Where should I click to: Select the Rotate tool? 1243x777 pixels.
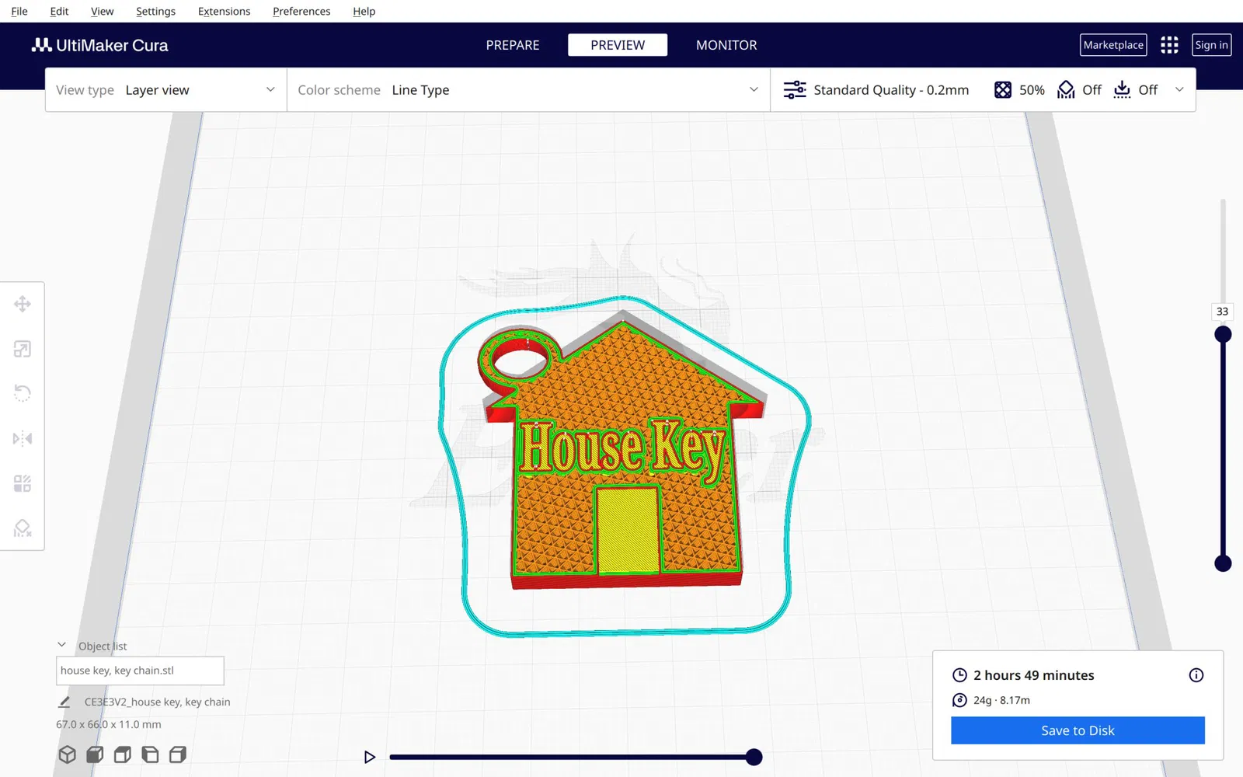click(23, 393)
